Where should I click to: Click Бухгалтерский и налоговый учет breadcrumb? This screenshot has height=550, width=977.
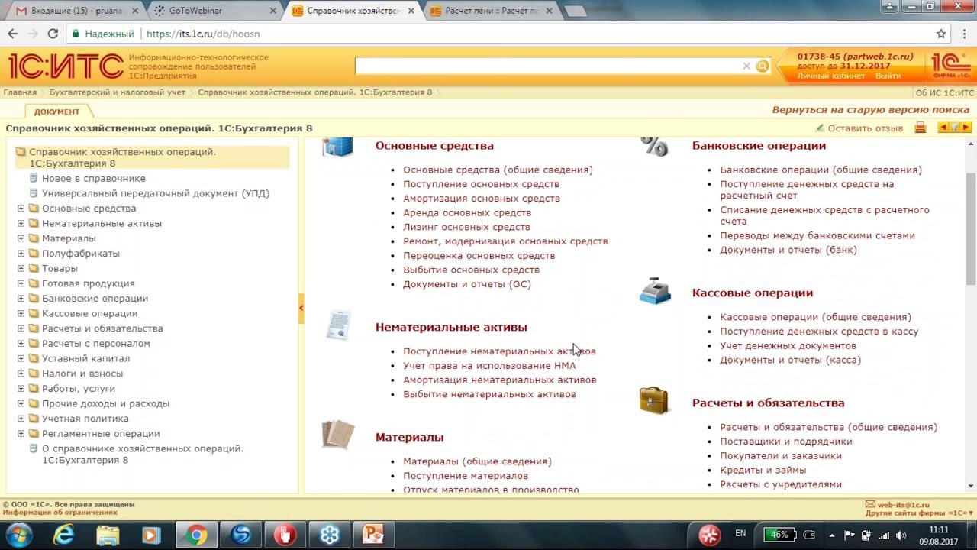tap(118, 92)
